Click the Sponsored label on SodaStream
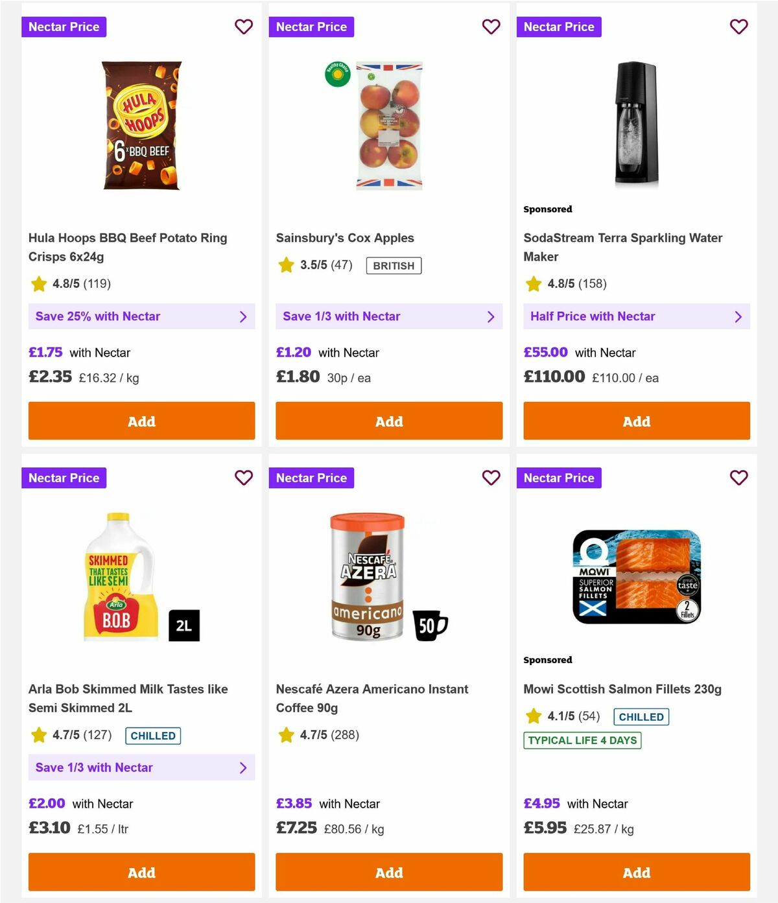 [548, 209]
